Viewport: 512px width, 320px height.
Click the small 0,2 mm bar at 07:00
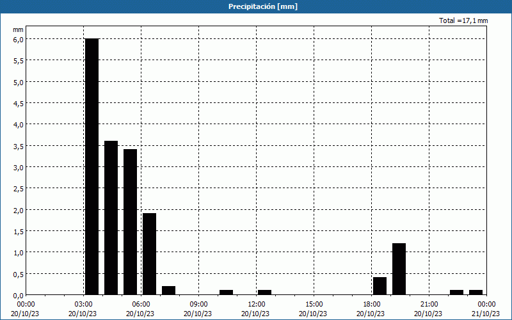168,290
